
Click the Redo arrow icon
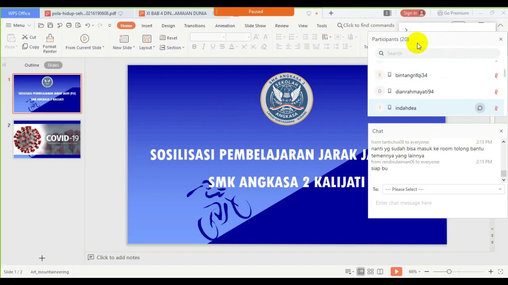[100, 25]
